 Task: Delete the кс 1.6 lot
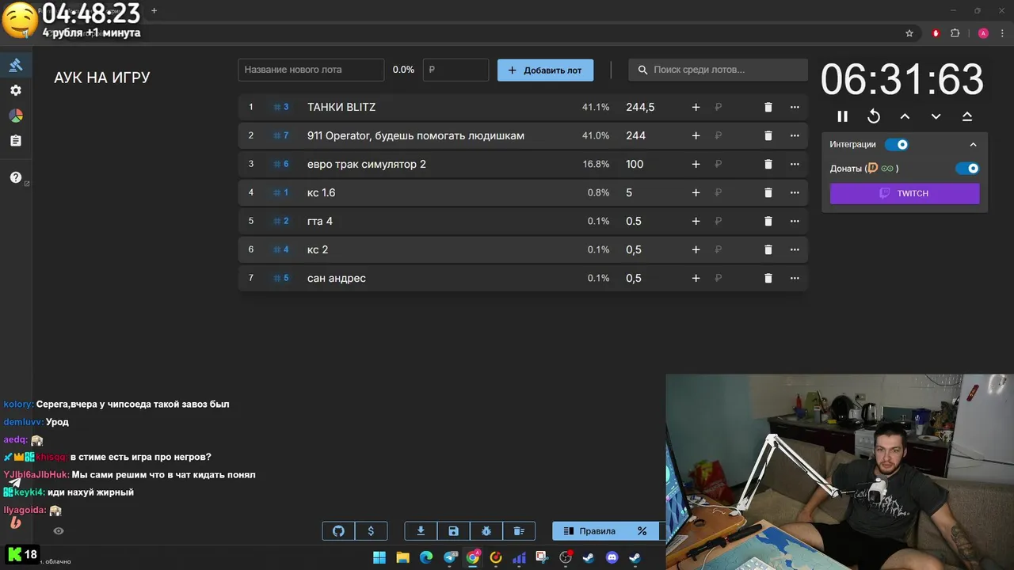(768, 192)
